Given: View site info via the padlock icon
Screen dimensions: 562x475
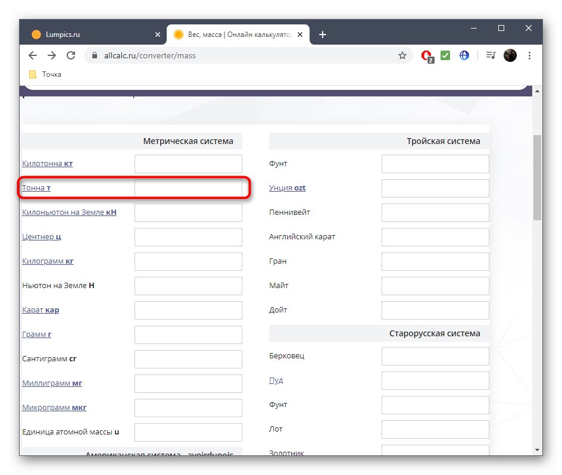Looking at the screenshot, I should coord(95,55).
